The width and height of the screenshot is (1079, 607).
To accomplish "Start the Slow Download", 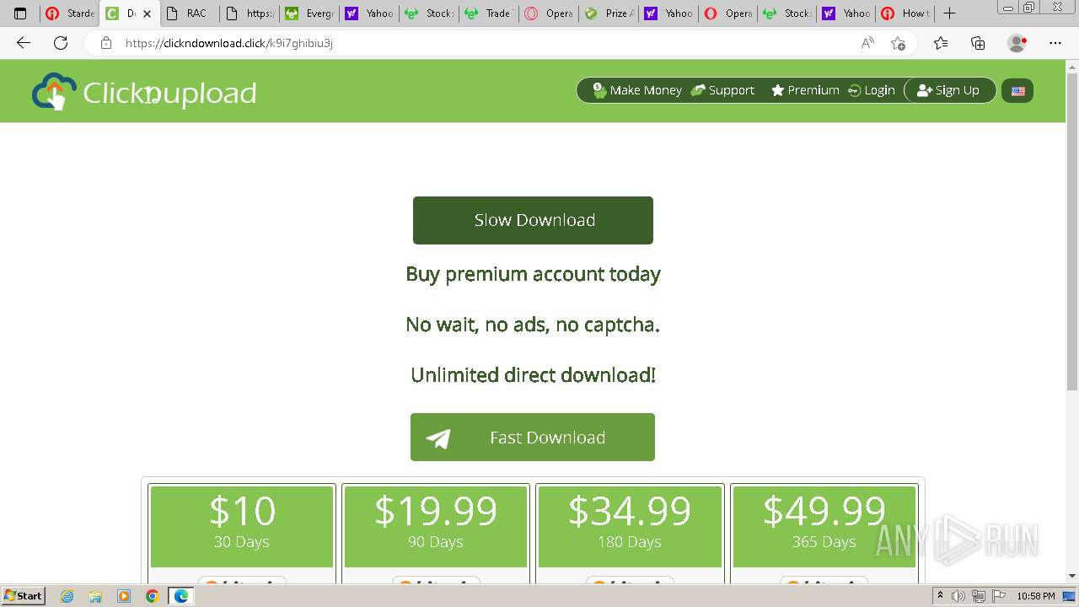I will pos(533,220).
